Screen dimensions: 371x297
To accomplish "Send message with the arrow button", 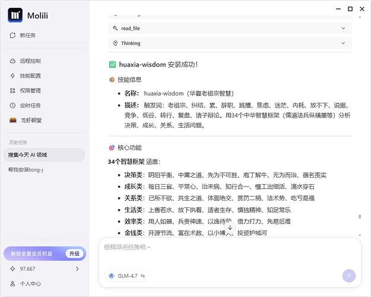I will (x=349, y=276).
